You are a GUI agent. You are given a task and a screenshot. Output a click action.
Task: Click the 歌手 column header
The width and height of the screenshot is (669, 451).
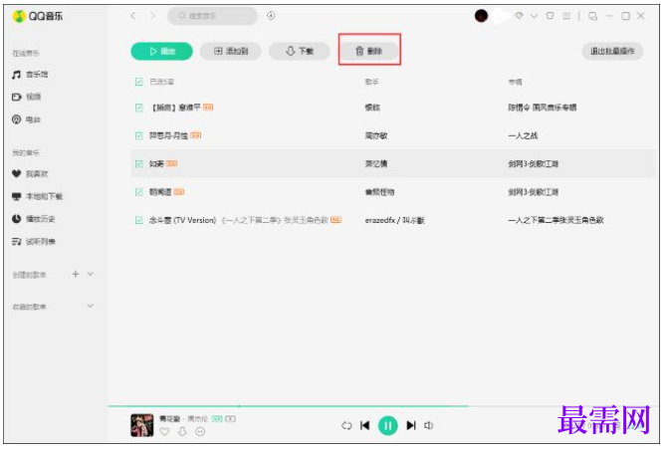[372, 82]
